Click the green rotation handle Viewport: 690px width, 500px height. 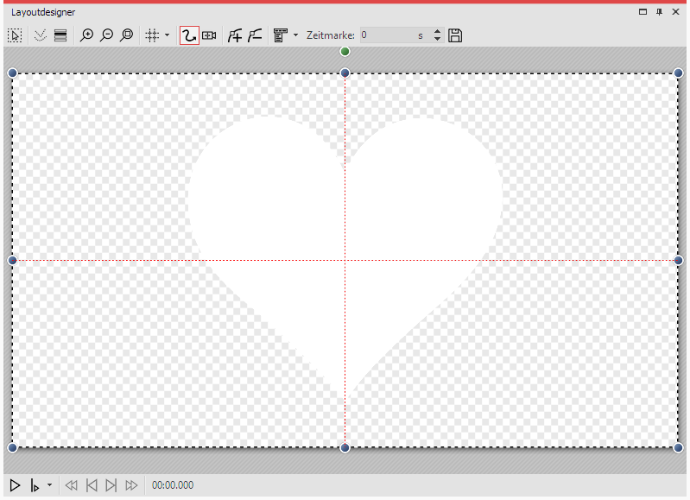(x=345, y=52)
